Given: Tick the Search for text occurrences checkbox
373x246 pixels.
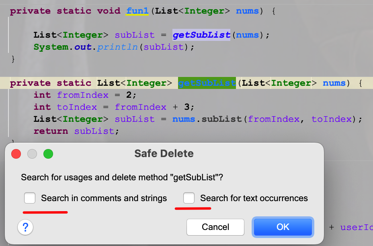Looking at the screenshot, I should tap(189, 198).
